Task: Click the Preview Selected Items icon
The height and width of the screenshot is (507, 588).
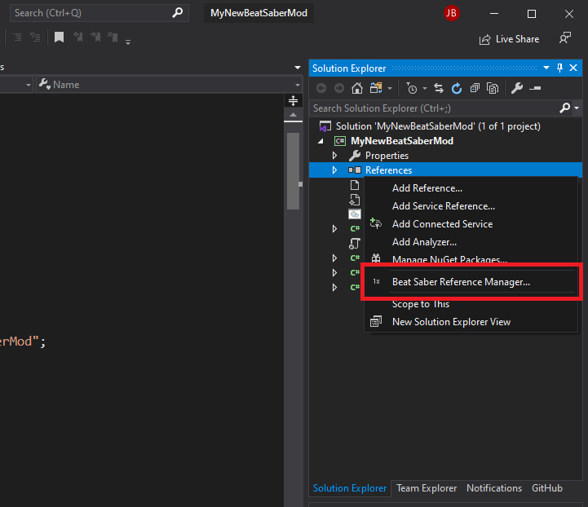Action: [x=535, y=88]
